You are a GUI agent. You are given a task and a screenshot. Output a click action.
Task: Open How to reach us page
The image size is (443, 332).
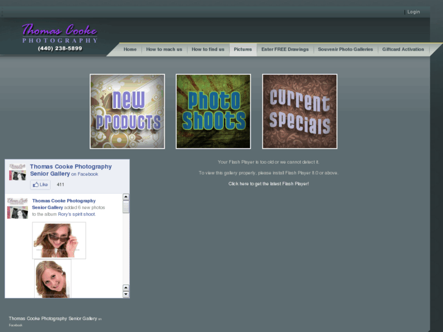[164, 49]
